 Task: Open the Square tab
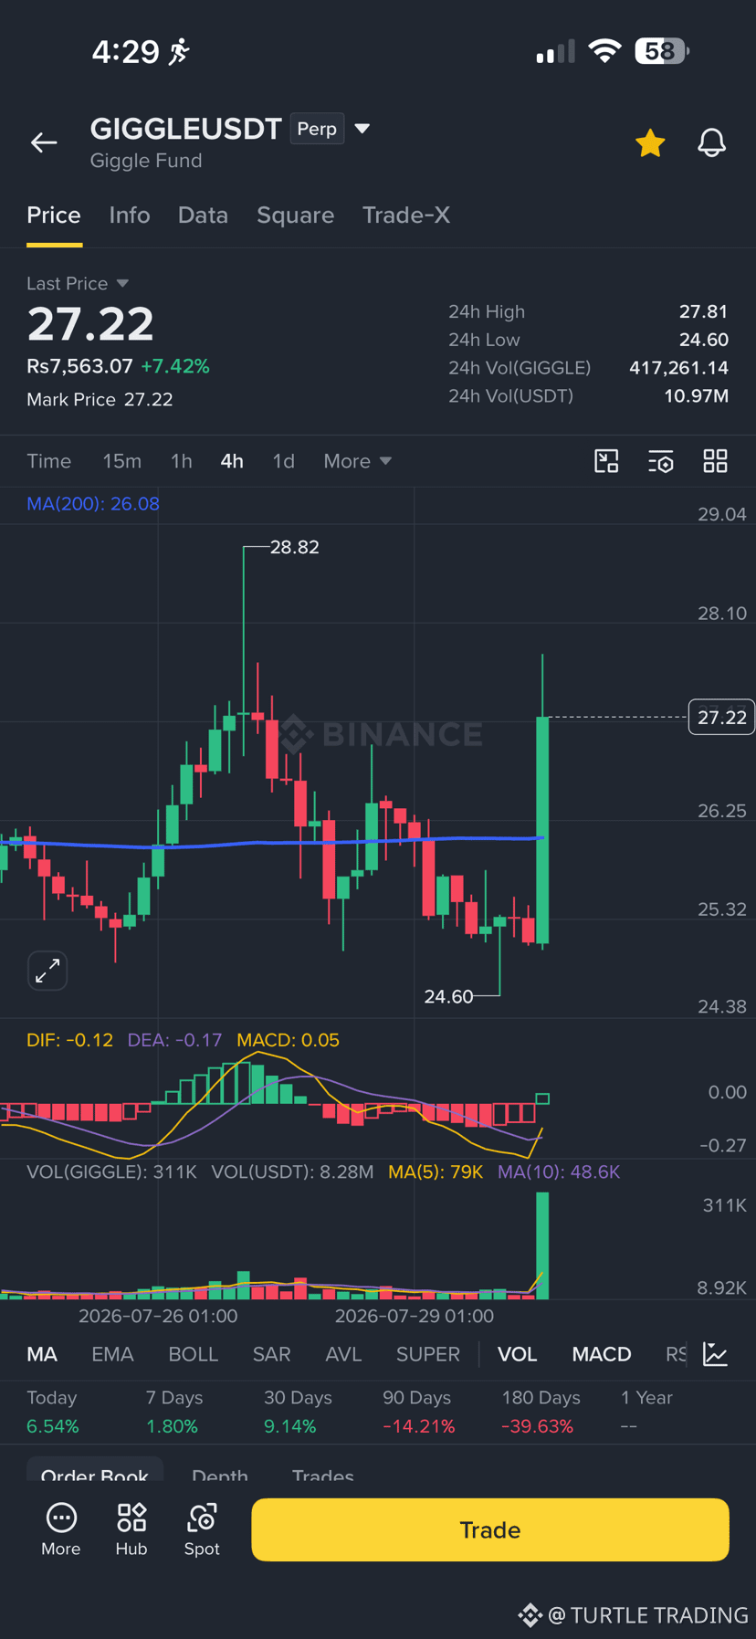coord(295,215)
